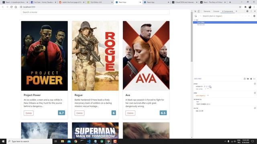The width and height of the screenshot is (257, 144).
Task: Open the Superman Man of Tomorrow poster
Action: coord(95,130)
